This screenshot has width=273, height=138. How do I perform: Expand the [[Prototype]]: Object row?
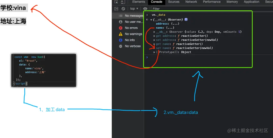point(154,52)
